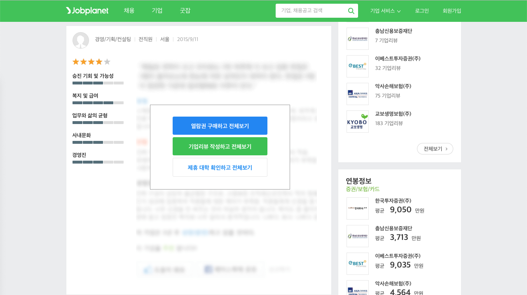Click the 7 기업리뷰 text
This screenshot has height=295, width=527.
(x=386, y=40)
